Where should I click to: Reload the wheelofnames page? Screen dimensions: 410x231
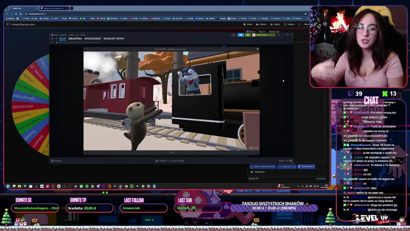tap(16, 14)
